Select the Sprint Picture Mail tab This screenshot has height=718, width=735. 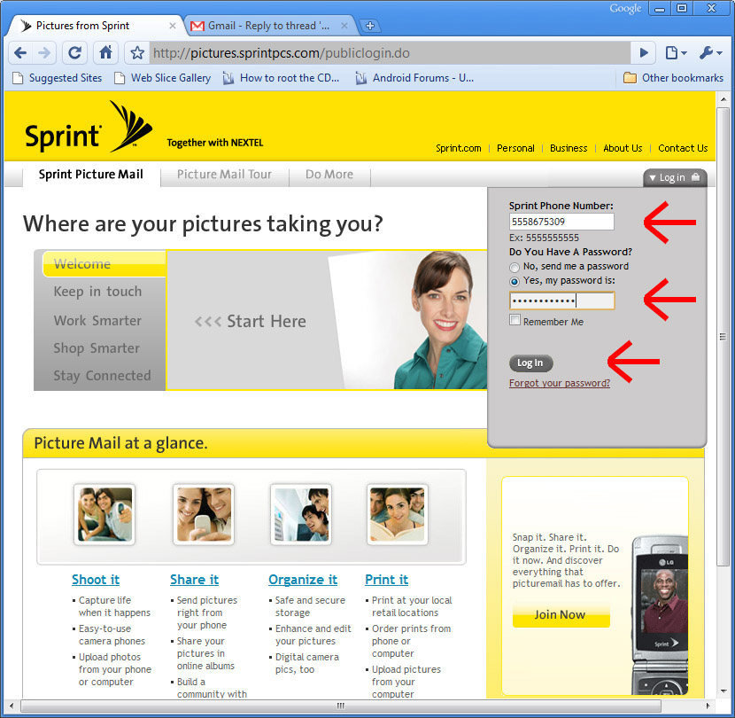pos(91,175)
